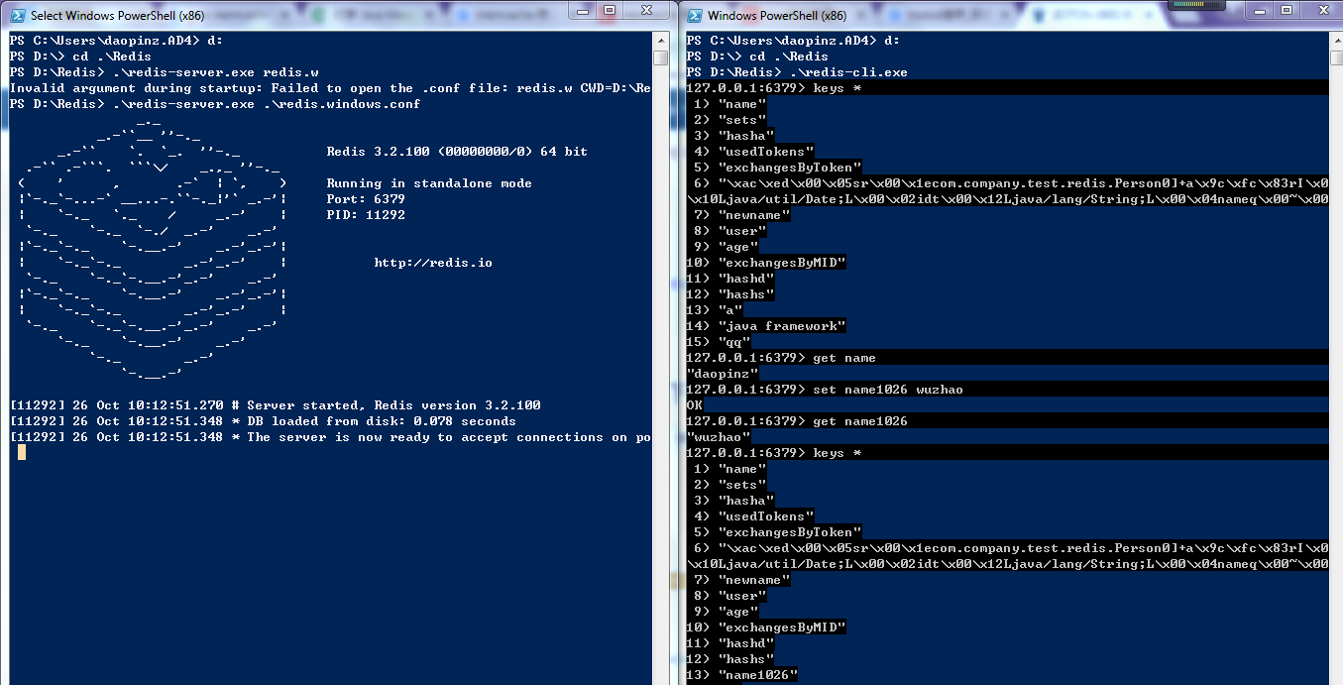This screenshot has width=1343, height=685.
Task: Click the "OK" response in redis-cli
Action: pyautogui.click(x=694, y=405)
